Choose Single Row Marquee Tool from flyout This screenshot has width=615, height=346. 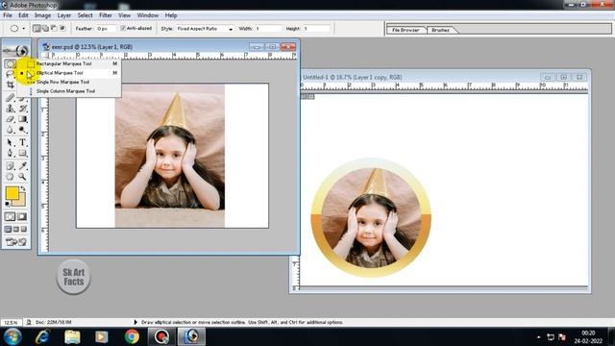click(x=69, y=82)
